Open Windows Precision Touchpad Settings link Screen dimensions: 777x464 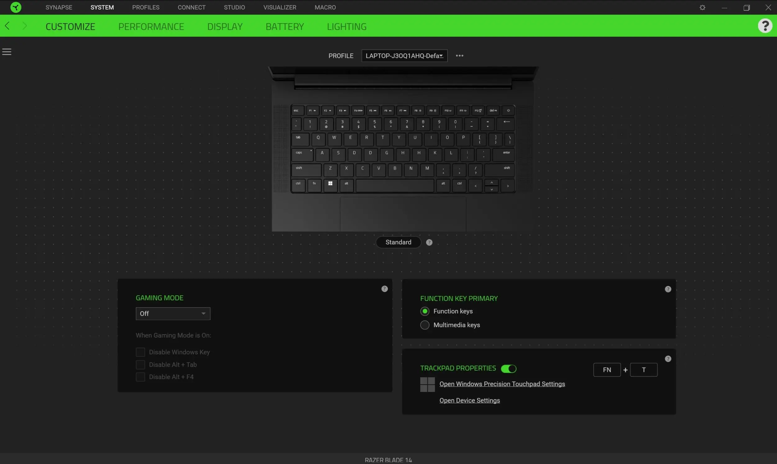point(502,384)
